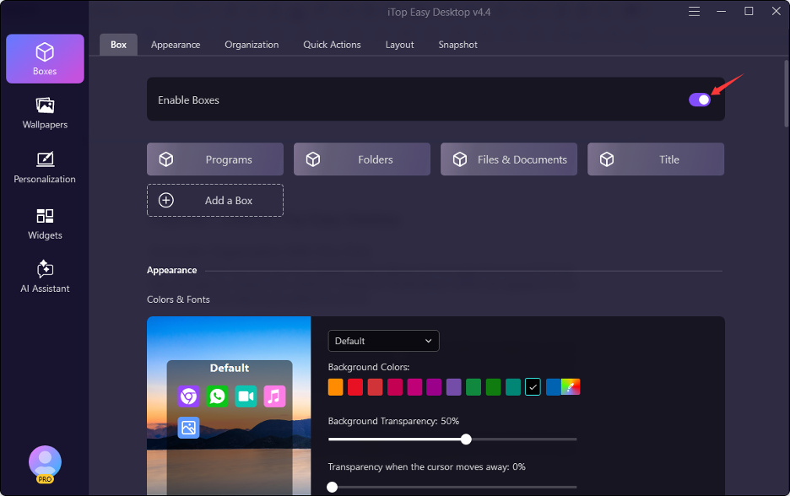This screenshot has width=790, height=496.
Task: Click the cube icon on Title box
Action: [x=607, y=159]
